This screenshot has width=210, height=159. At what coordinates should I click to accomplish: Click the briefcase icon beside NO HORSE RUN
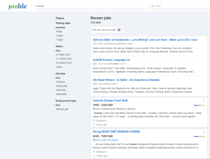coord(94,109)
